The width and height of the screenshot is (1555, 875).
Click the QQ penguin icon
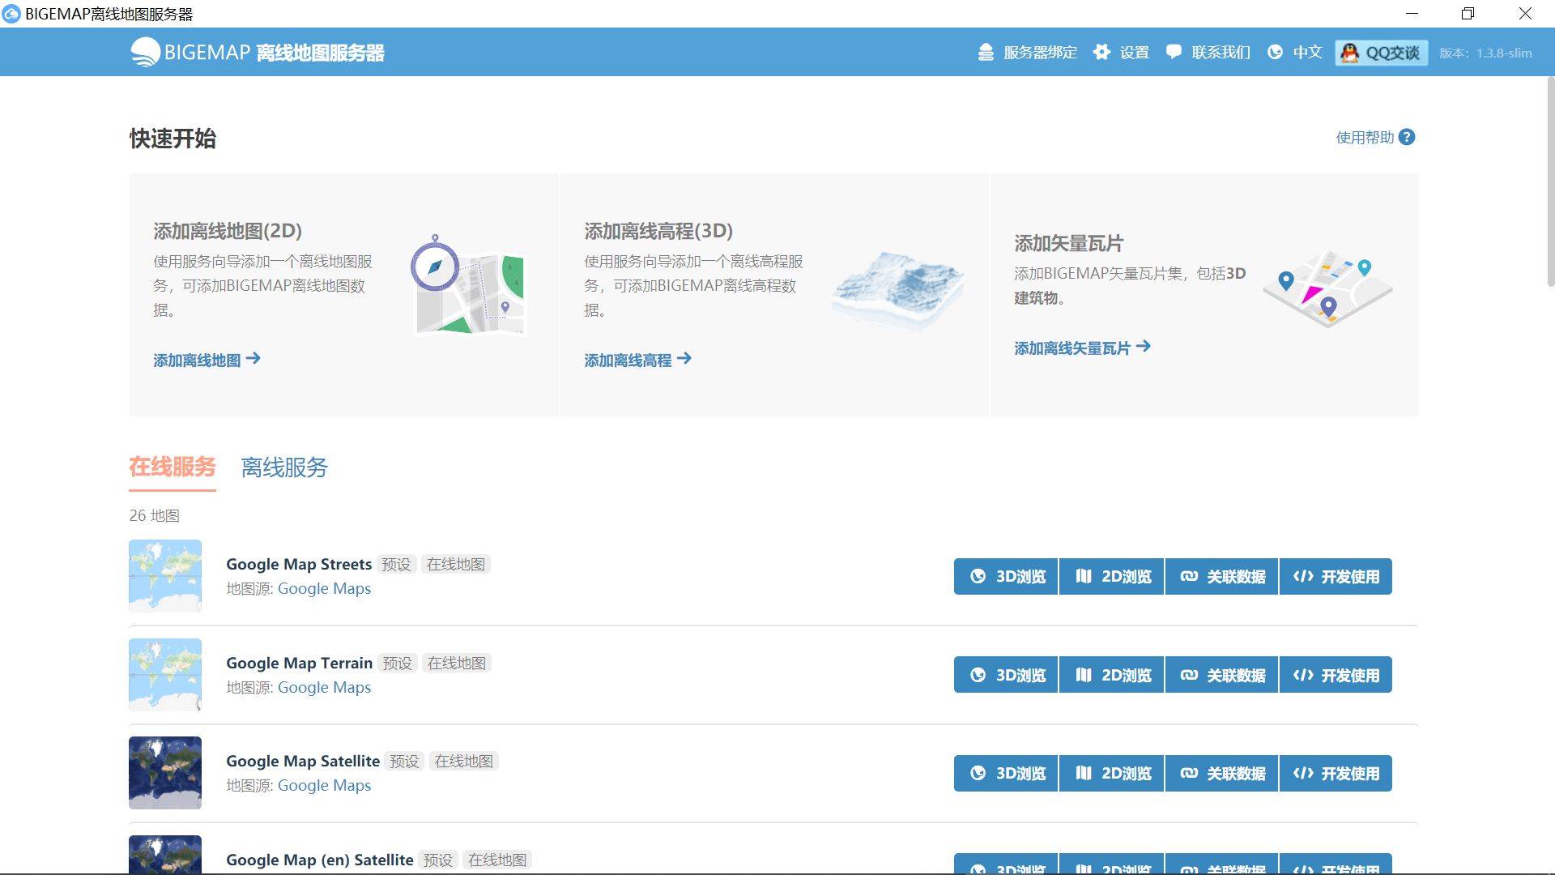[x=1349, y=53]
